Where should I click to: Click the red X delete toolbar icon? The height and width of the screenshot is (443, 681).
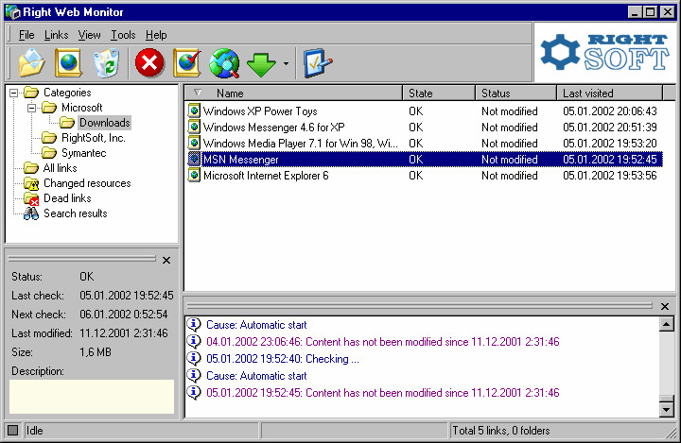[149, 63]
